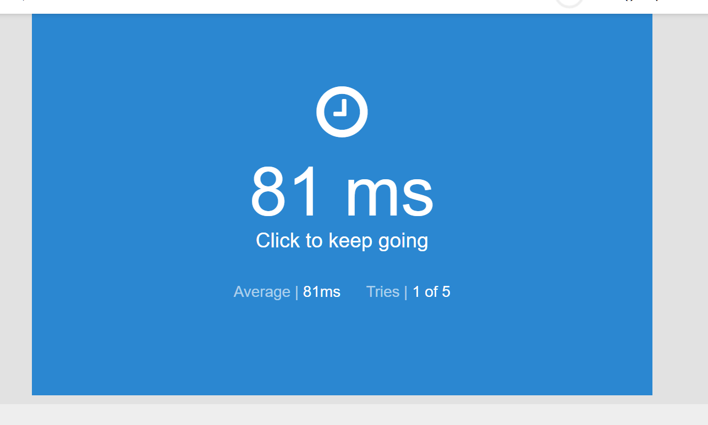Click the divider bar after Tries
This screenshot has height=425, width=708.
[406, 292]
